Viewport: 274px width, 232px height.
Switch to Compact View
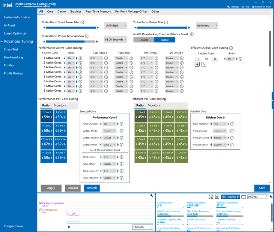pos(13,226)
